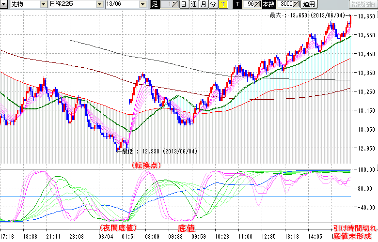
Task: Switch to 分 (minute) chart period
Action: coord(213,4)
